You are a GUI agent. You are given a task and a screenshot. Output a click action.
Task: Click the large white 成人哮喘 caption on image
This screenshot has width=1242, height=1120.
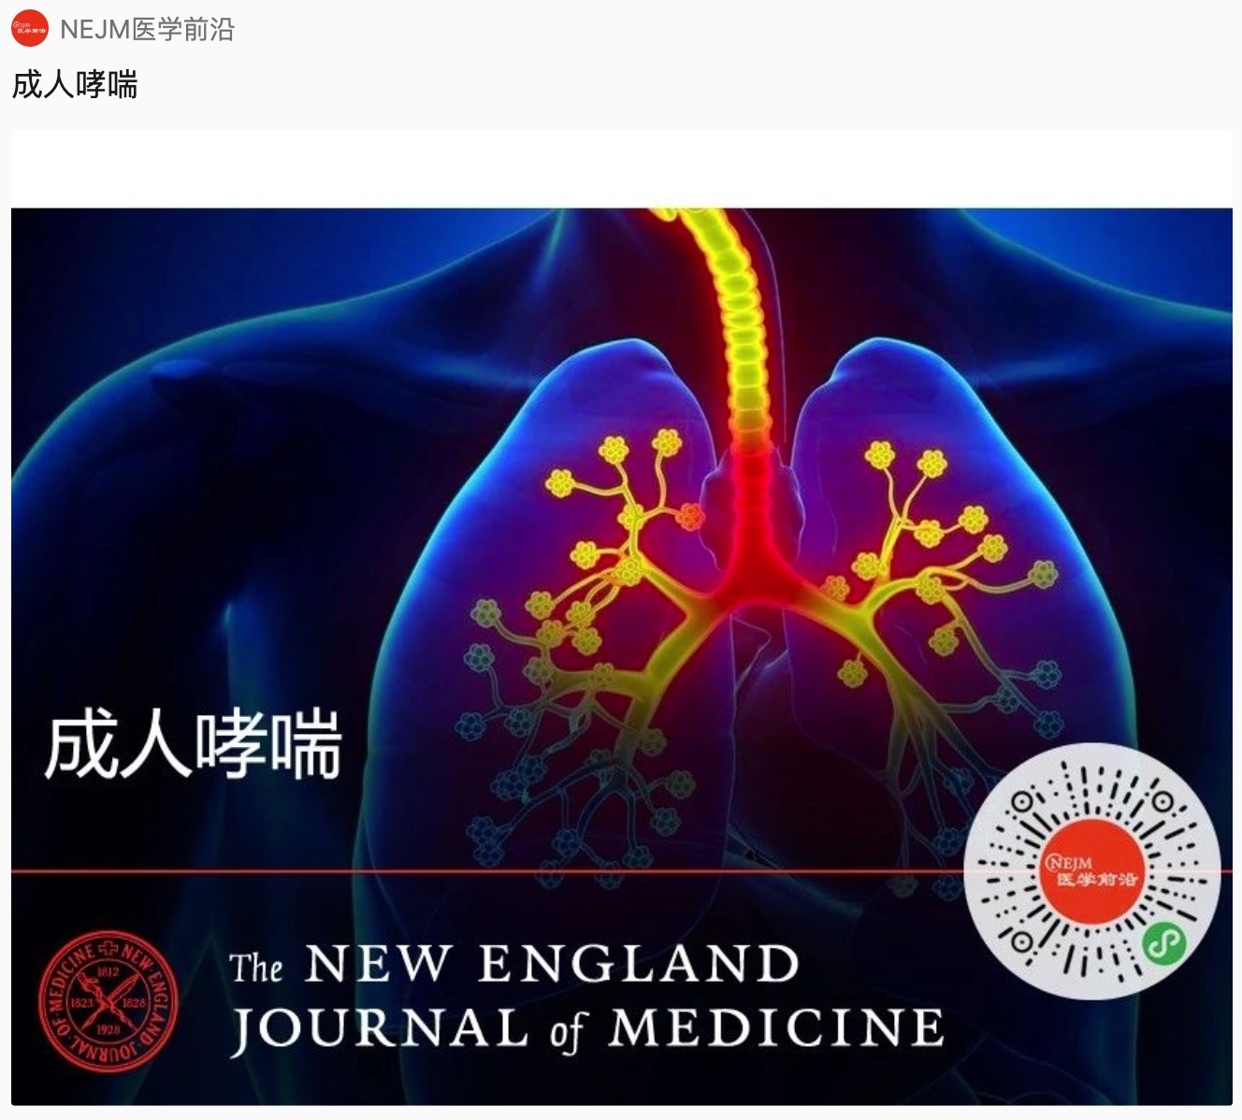pyautogui.click(x=193, y=744)
